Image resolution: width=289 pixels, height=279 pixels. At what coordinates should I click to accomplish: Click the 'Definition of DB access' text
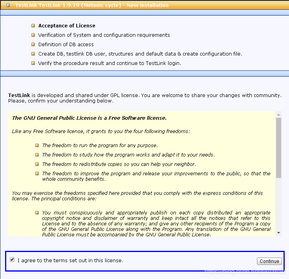click(x=66, y=45)
